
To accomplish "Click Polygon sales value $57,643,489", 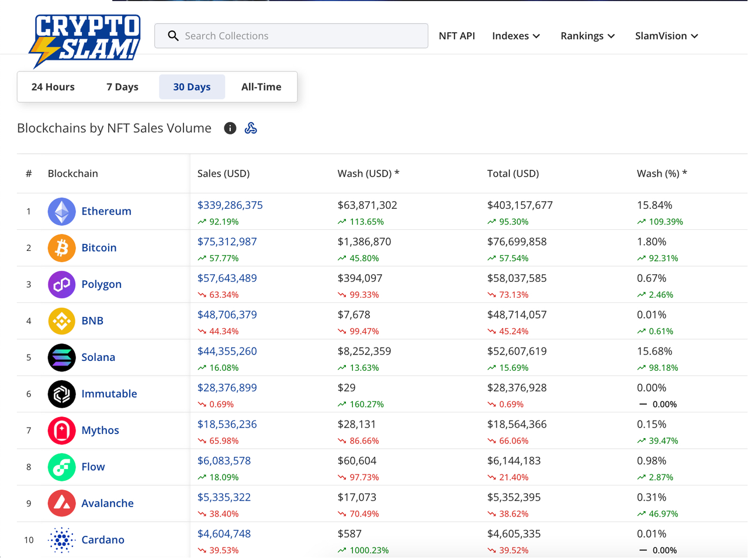I will (x=227, y=278).
